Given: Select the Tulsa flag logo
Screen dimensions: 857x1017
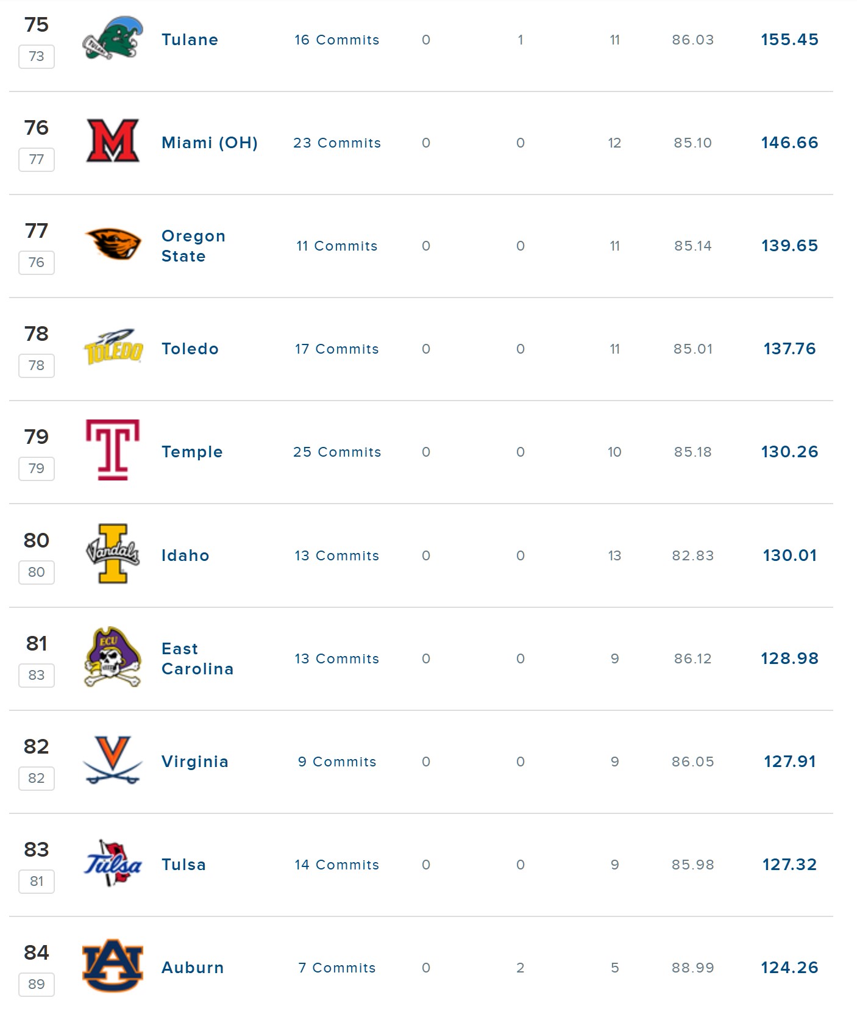Looking at the screenshot, I should (113, 863).
